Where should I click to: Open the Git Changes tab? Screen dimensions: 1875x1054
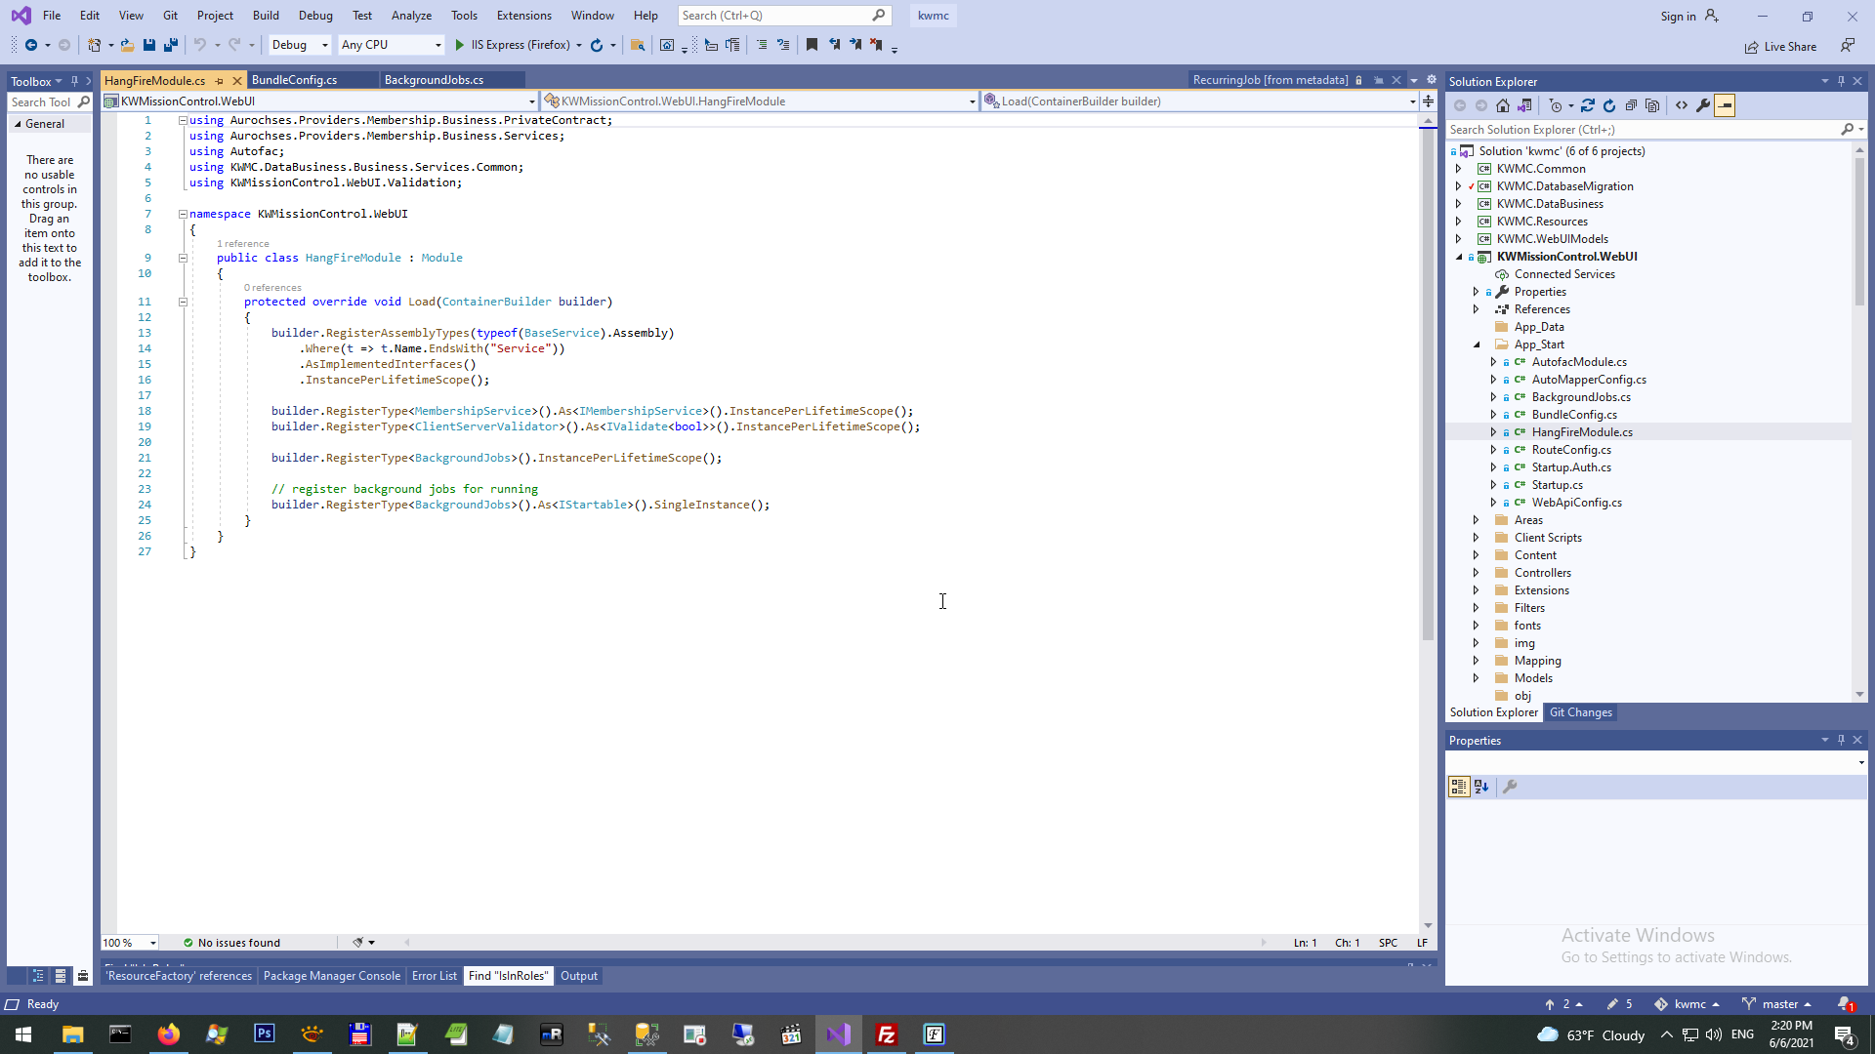1580,712
